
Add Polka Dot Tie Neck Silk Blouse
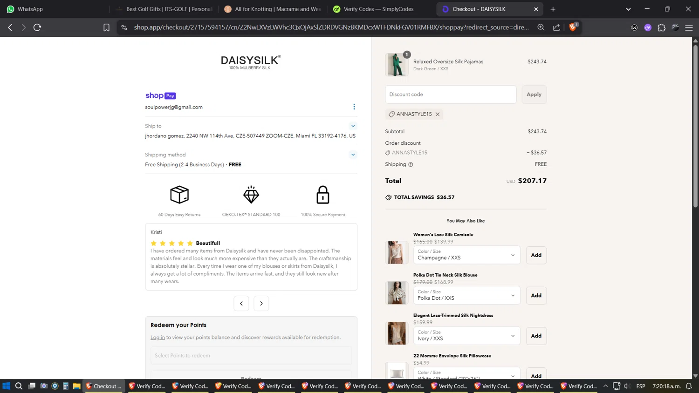coord(536,295)
